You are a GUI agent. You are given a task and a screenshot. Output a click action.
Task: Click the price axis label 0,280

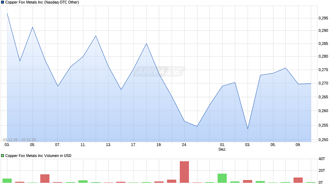323,57
